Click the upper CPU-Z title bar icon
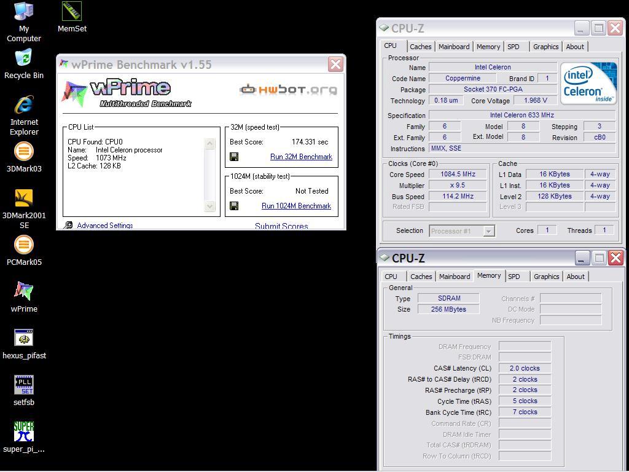The height and width of the screenshot is (472, 629). tap(384, 28)
